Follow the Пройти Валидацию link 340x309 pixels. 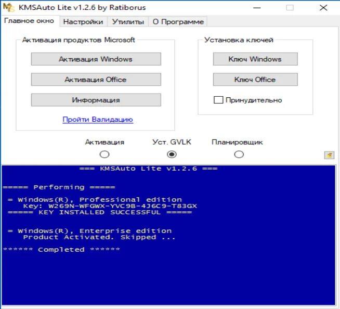(x=98, y=119)
